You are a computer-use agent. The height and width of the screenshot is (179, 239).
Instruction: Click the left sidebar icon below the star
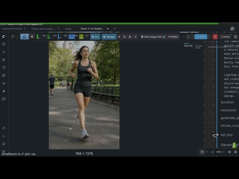(4, 99)
